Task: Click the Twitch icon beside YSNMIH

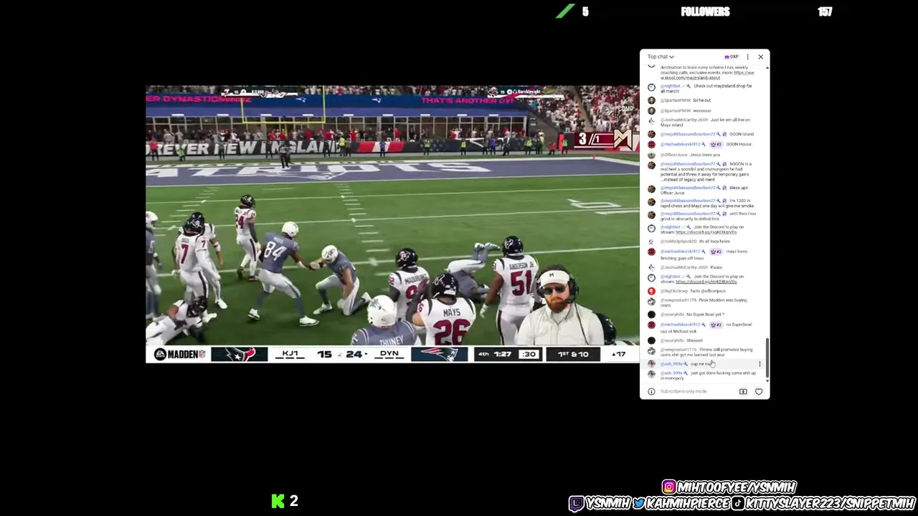Action: pyautogui.click(x=577, y=504)
